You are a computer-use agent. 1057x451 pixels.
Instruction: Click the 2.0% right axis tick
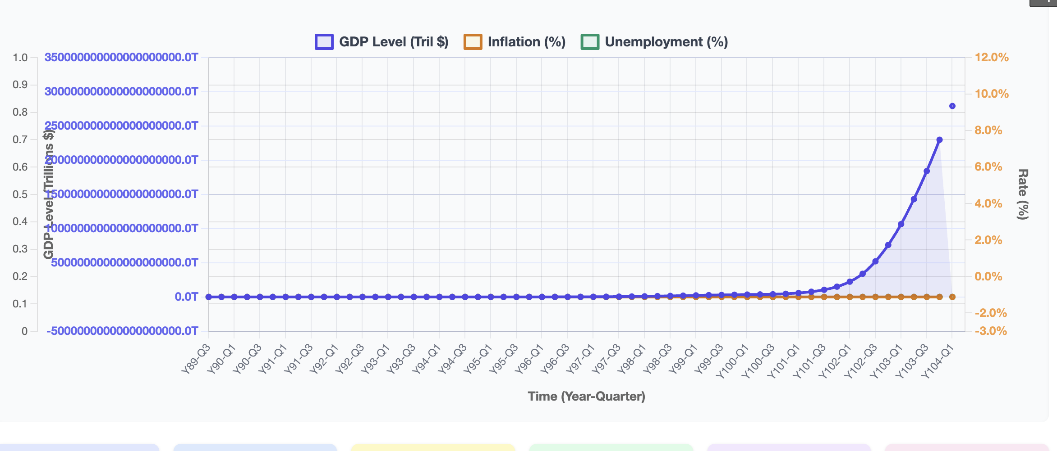pyautogui.click(x=988, y=240)
